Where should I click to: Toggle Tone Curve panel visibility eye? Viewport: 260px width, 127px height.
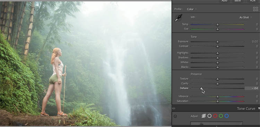(174, 108)
